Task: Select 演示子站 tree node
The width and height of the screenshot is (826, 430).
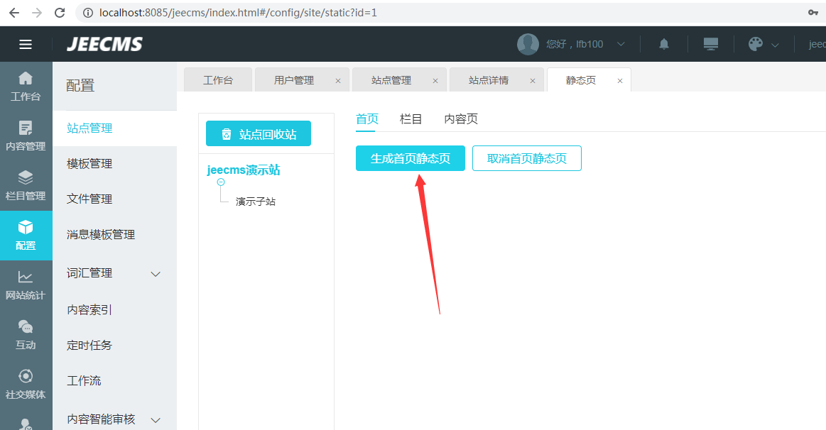Action: coord(256,202)
